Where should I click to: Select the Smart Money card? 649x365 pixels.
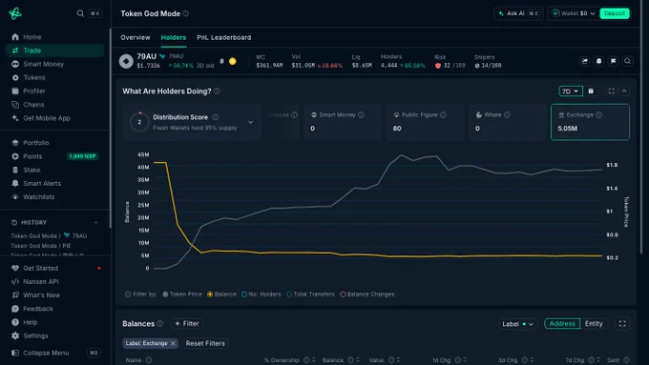tap(343, 122)
